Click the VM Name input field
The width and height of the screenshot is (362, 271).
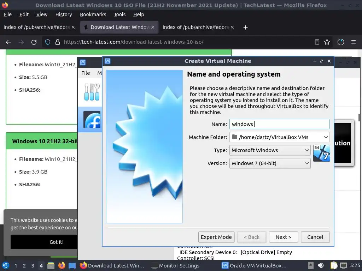tap(279, 124)
